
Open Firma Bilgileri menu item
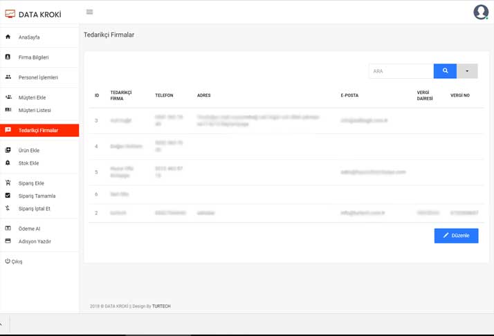click(33, 57)
